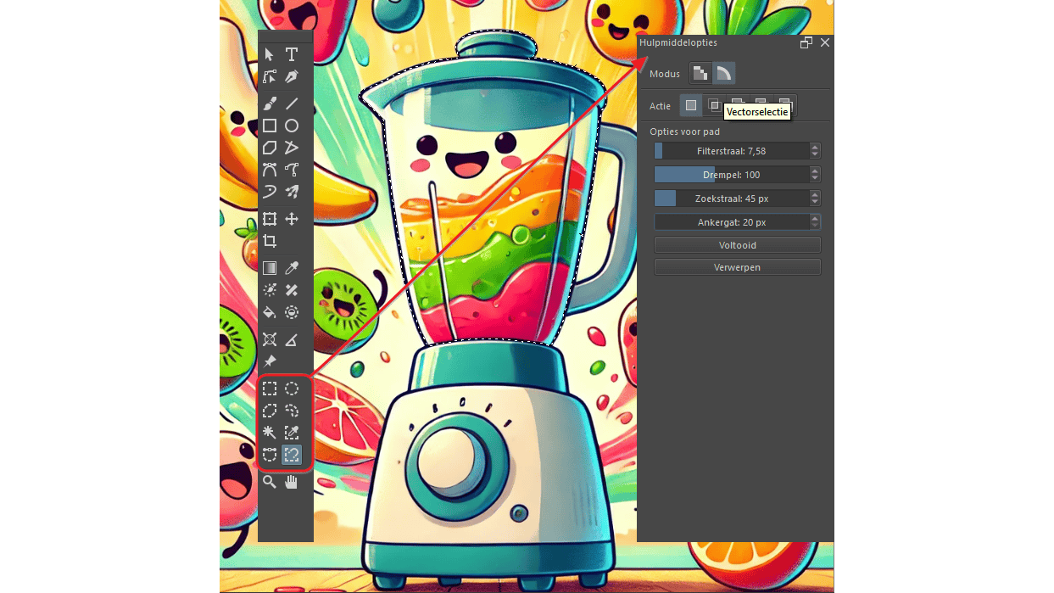Select the Smart Patch tool
The image size is (1054, 593).
pyautogui.click(x=292, y=290)
